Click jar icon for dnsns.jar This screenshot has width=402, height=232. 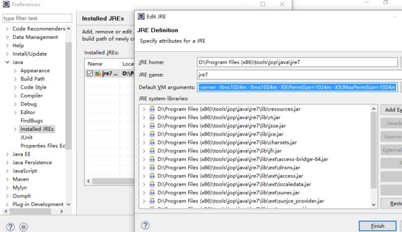pos(152,168)
